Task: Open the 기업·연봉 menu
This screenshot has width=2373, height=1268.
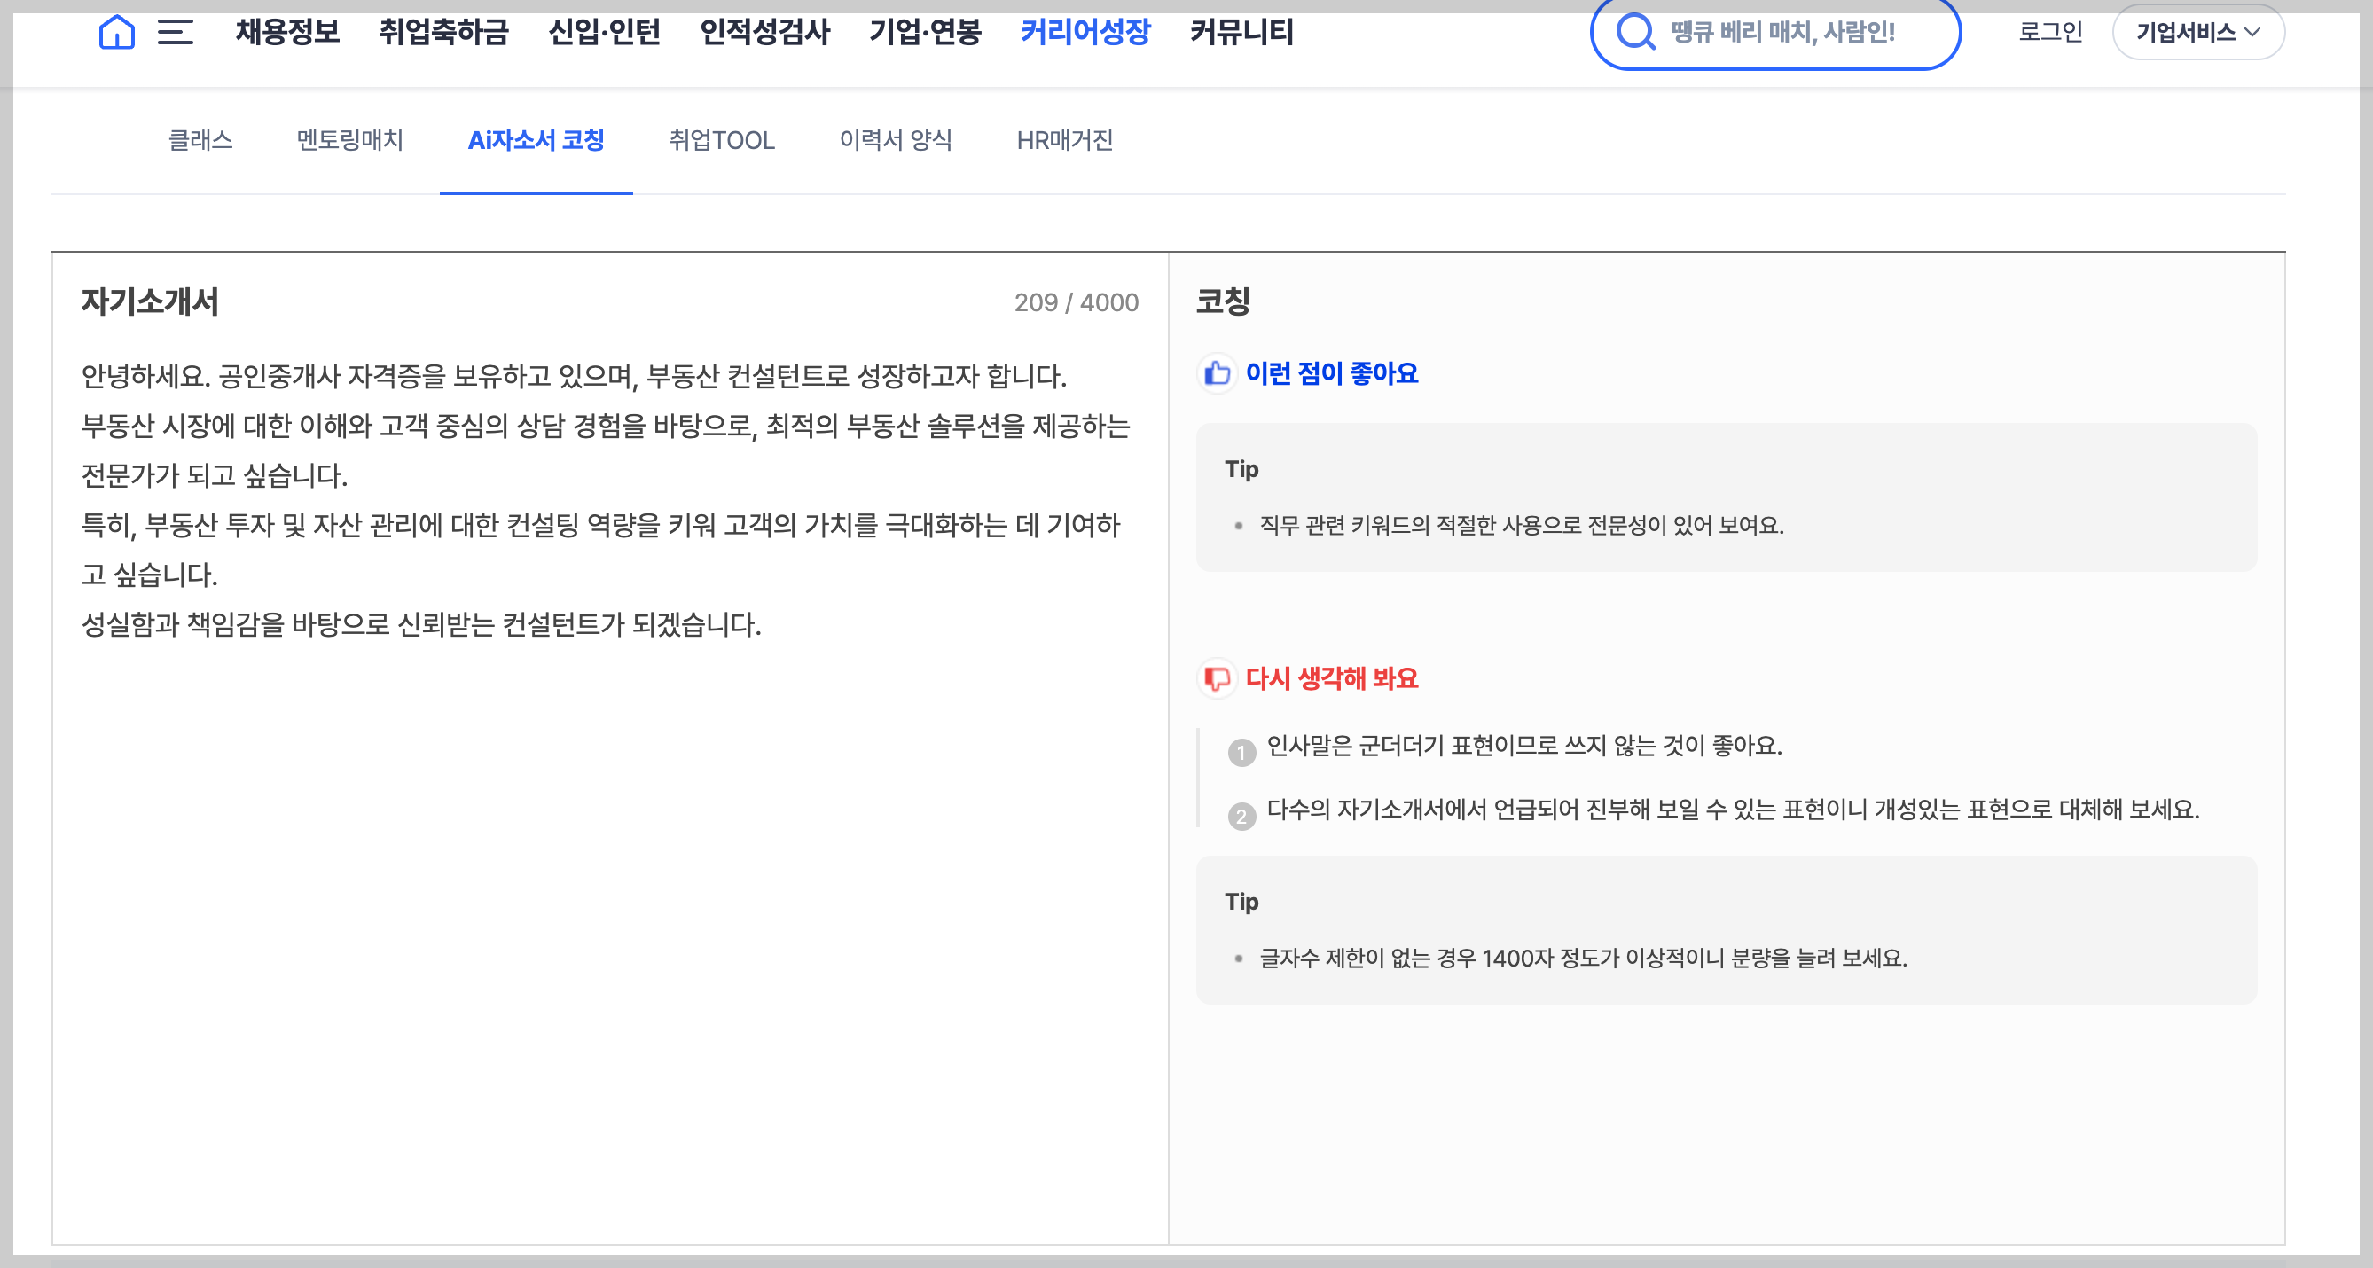Action: pyautogui.click(x=925, y=32)
